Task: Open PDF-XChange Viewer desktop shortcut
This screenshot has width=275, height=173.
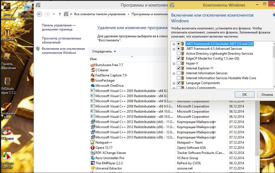Action: coord(28,11)
